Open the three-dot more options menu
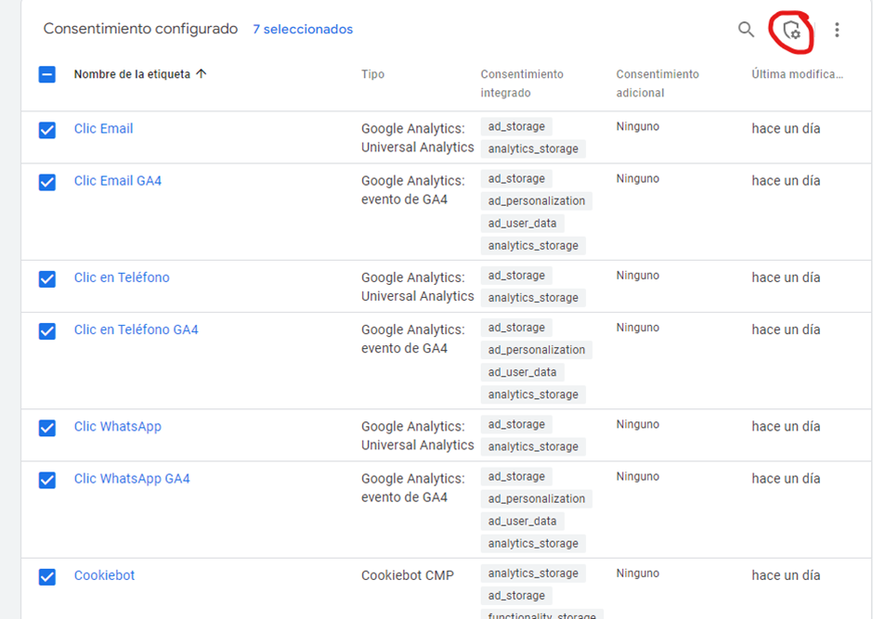The image size is (873, 619). (x=837, y=30)
